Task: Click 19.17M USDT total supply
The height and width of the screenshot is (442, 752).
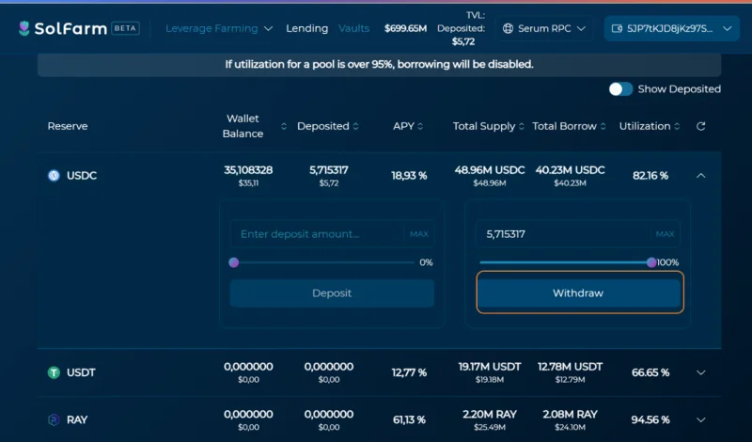Action: coord(490,367)
